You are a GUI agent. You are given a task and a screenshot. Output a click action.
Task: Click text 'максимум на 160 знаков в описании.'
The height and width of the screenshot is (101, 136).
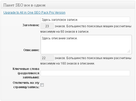point(68,63)
